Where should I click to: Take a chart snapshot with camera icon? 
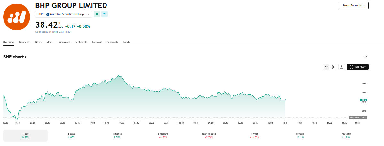pos(341,67)
